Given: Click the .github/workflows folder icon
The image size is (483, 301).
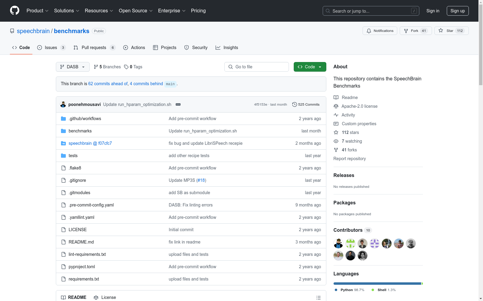Looking at the screenshot, I should click(63, 119).
